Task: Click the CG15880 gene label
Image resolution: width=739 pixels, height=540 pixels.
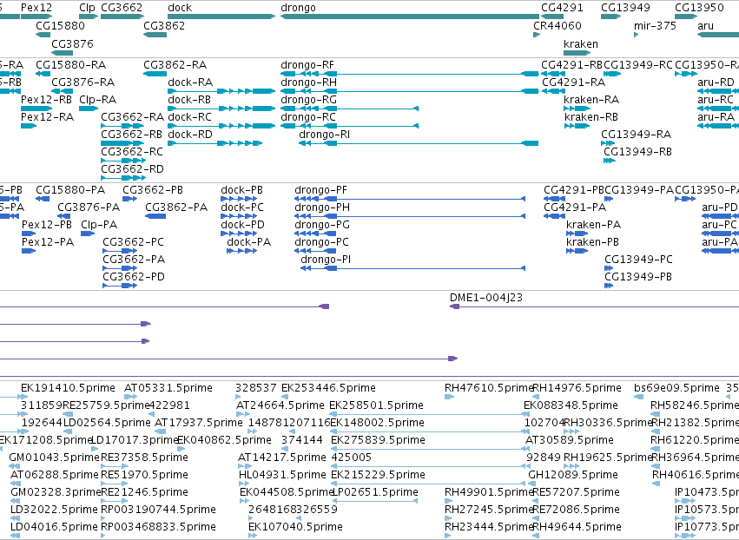Action: click(x=60, y=25)
